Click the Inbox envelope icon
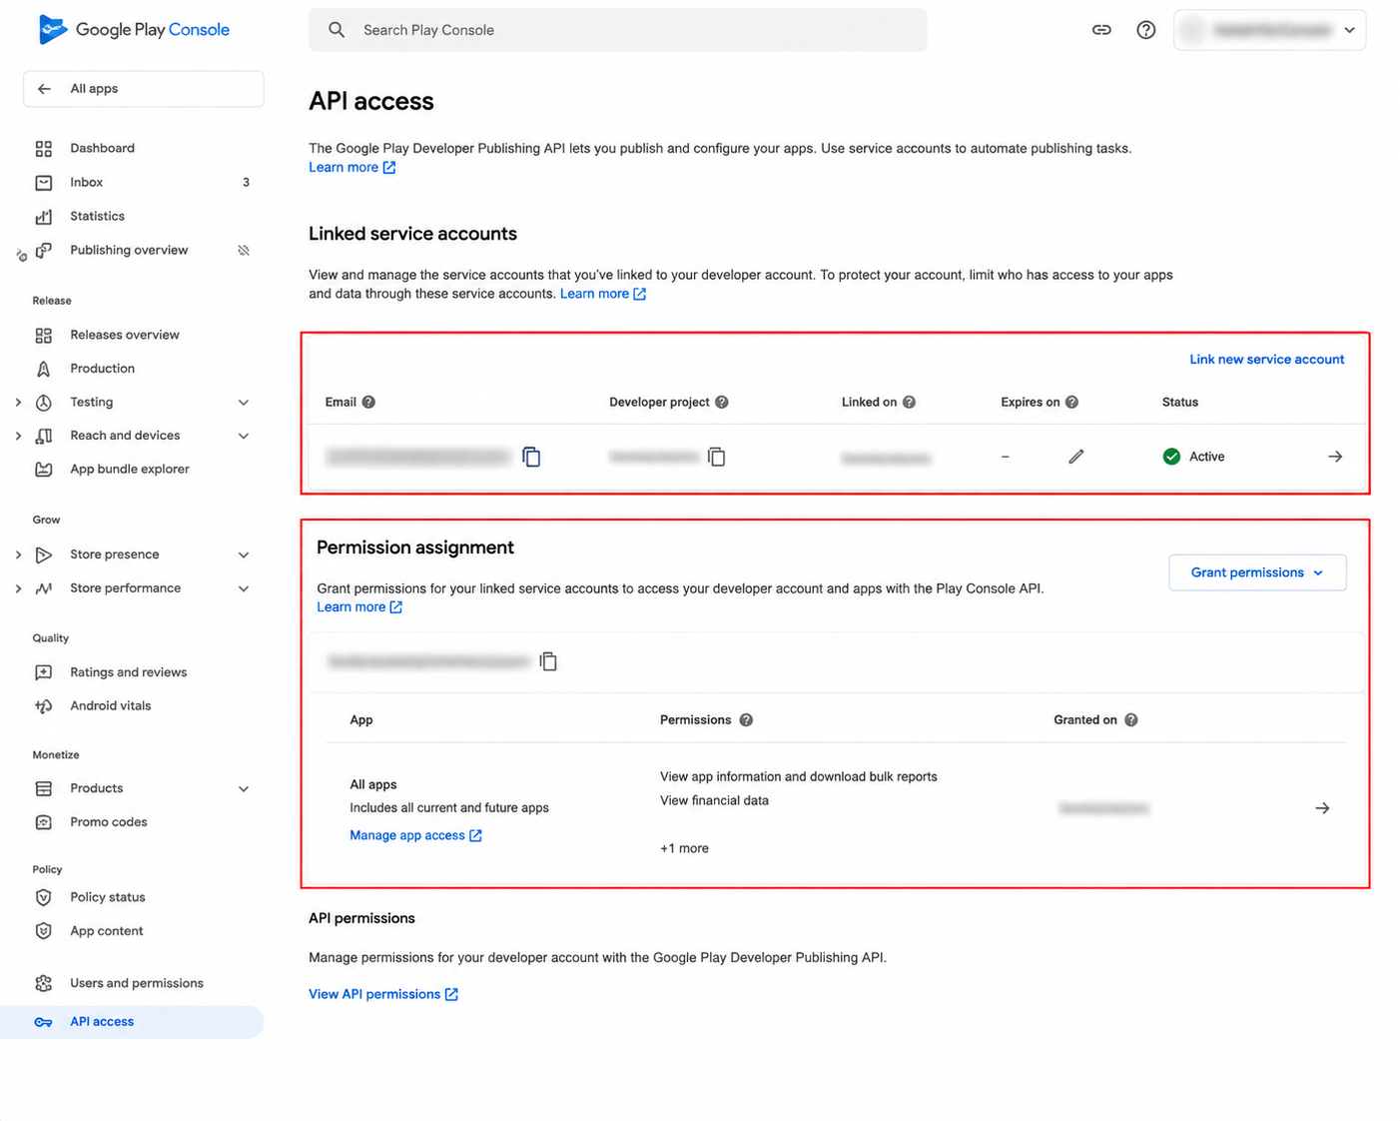1400x1121 pixels. click(43, 183)
